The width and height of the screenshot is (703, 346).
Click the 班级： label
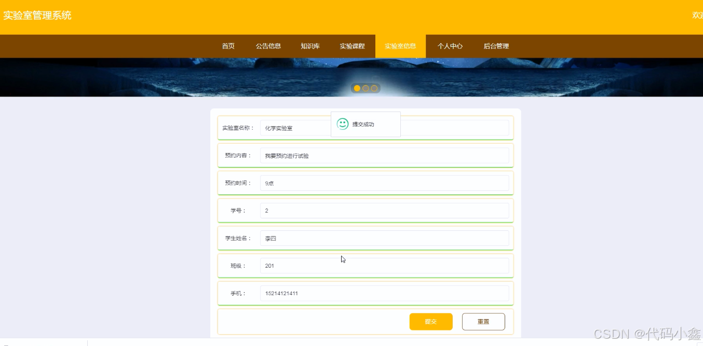click(238, 266)
